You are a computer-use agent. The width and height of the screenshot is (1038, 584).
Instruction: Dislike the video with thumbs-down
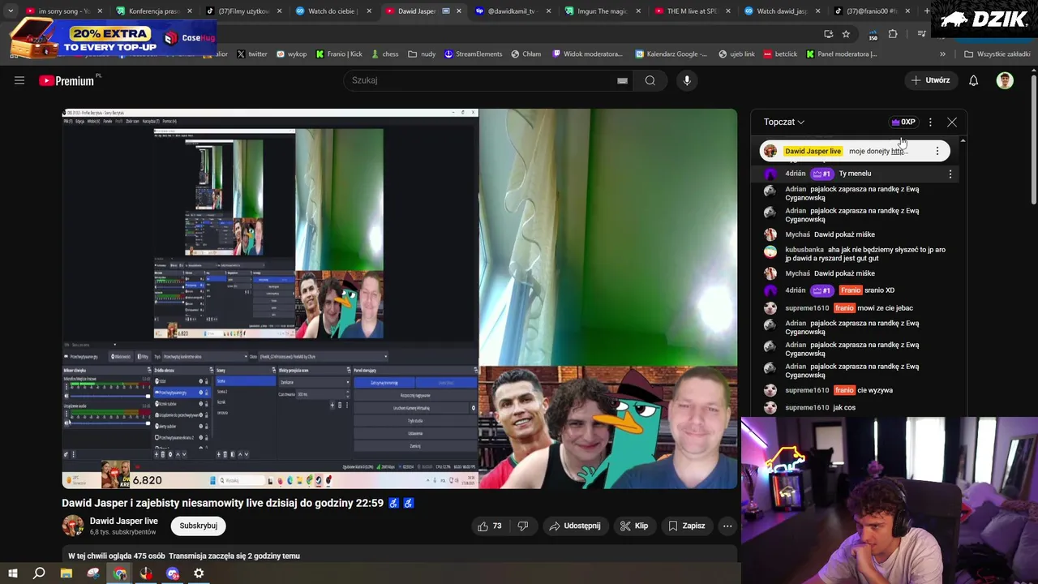(523, 526)
